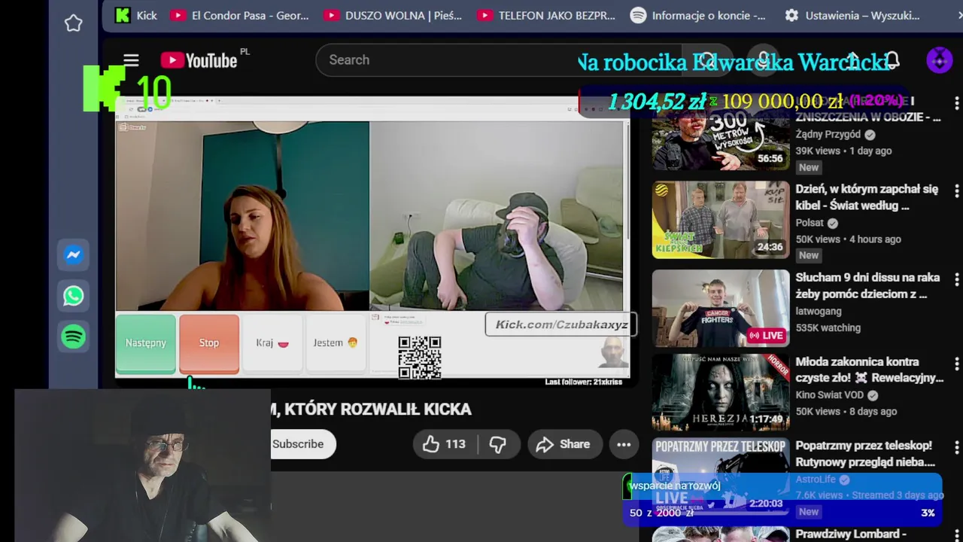Open the purple account avatar menu
Viewport: 963px width, 542px height.
pos(939,60)
